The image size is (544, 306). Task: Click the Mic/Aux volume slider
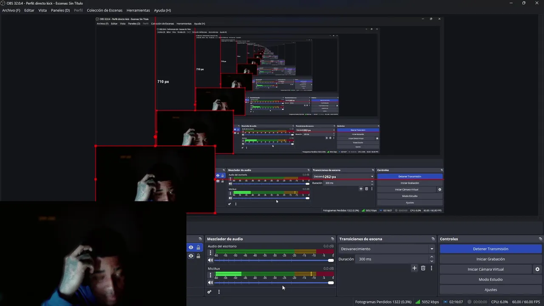pos(274,283)
